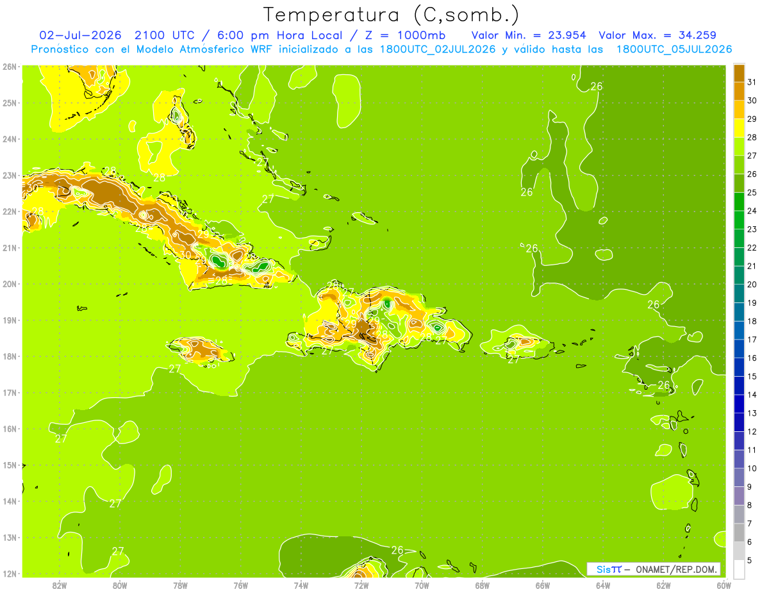Screen dimensions: 769x594
Task: Click the 12N latitude axis label
Action: pyautogui.click(x=9, y=573)
